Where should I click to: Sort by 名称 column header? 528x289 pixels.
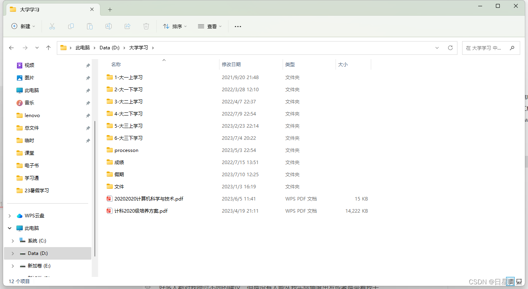point(116,65)
